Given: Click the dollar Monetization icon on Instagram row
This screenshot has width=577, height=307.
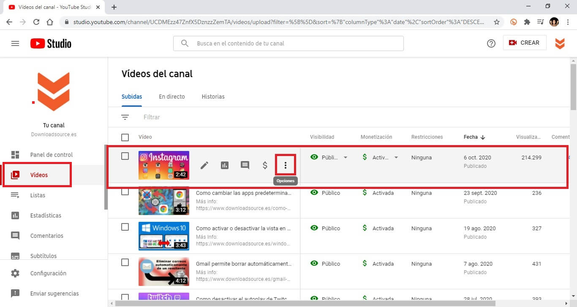Looking at the screenshot, I should click(265, 165).
